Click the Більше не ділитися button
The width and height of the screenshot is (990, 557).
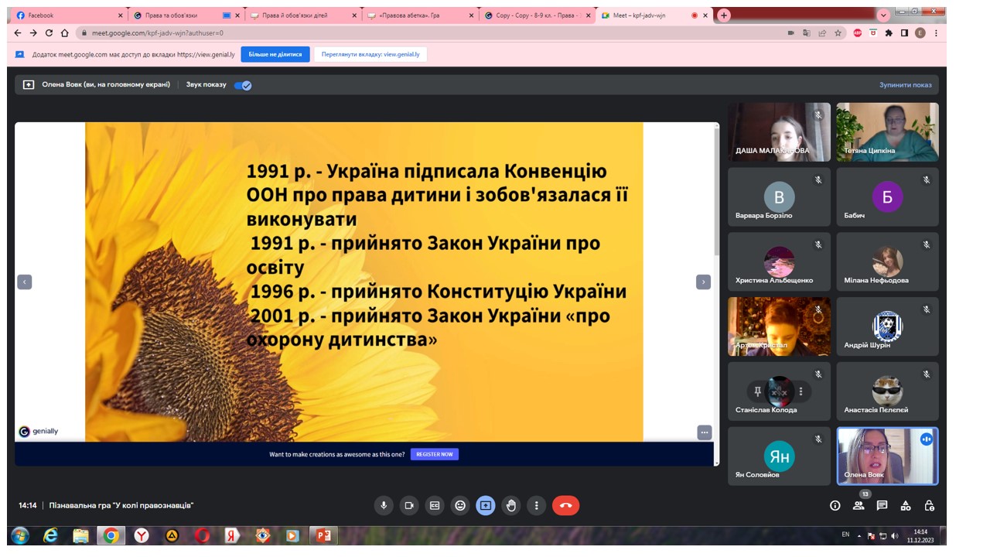[275, 55]
